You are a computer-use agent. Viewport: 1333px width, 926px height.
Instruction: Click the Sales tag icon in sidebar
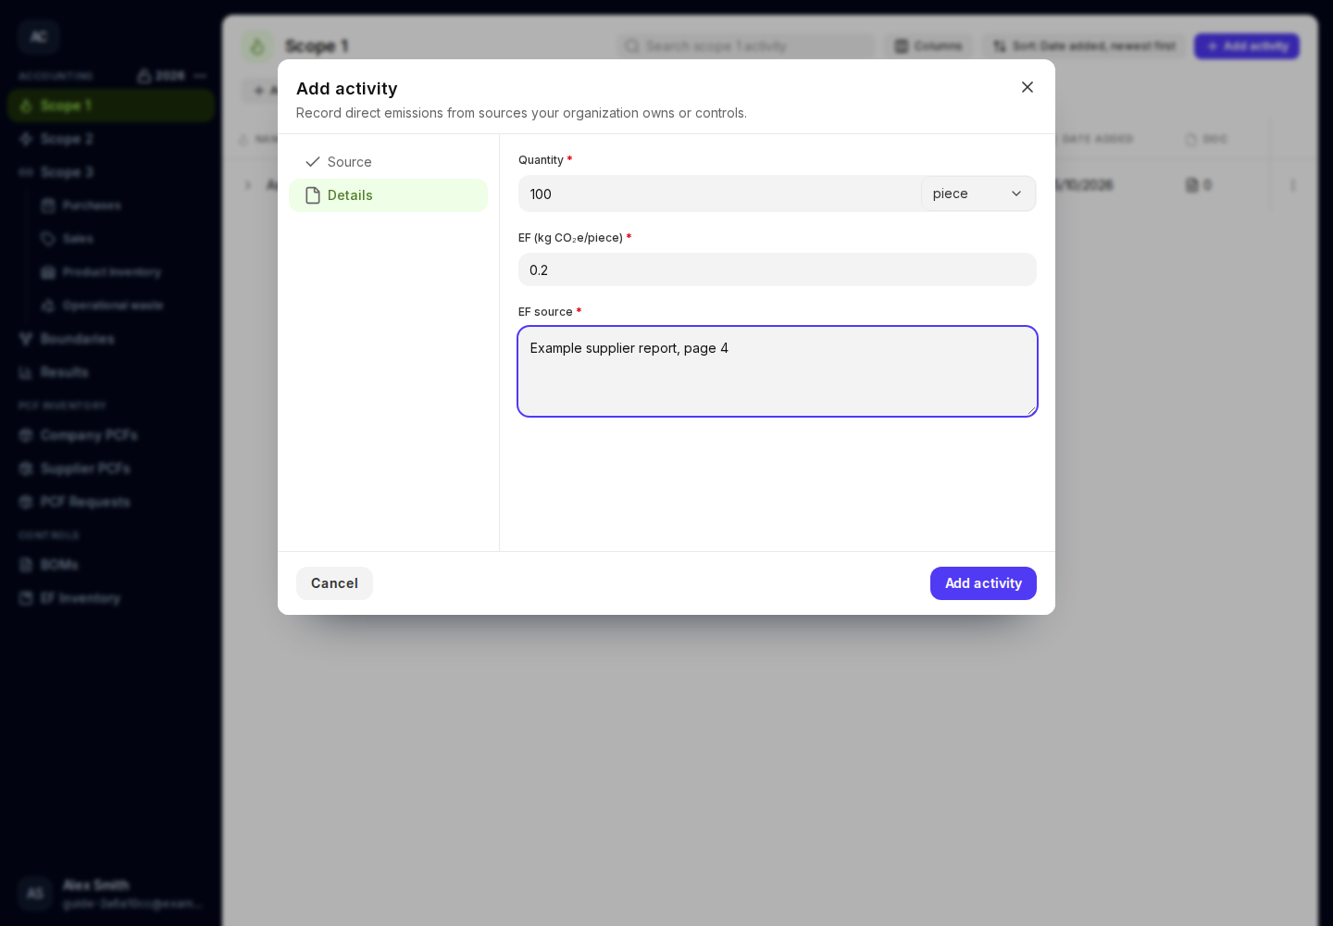pos(48,239)
